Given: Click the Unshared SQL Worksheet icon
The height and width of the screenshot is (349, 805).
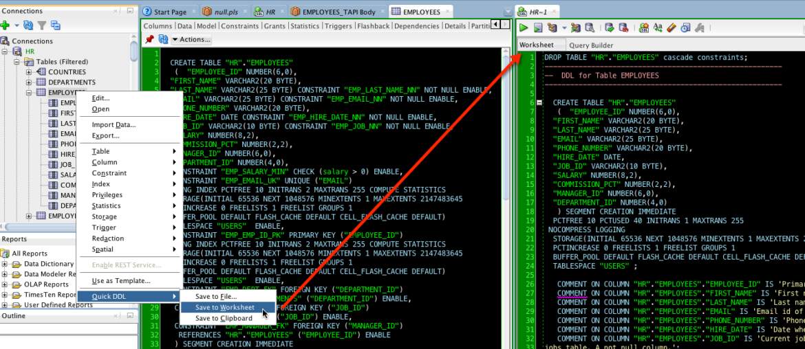Looking at the screenshot, I should [x=644, y=27].
